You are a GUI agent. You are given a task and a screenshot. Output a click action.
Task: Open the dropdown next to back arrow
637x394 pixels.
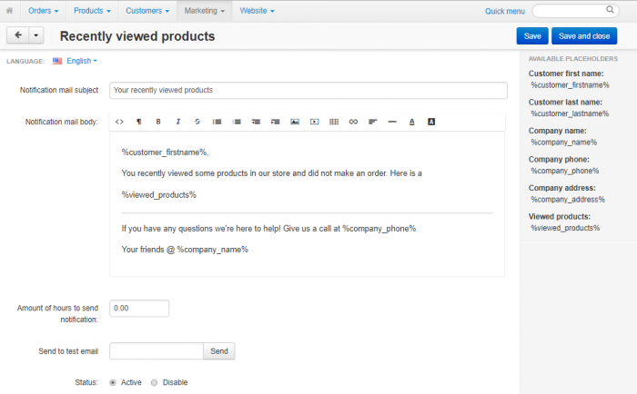[36, 35]
